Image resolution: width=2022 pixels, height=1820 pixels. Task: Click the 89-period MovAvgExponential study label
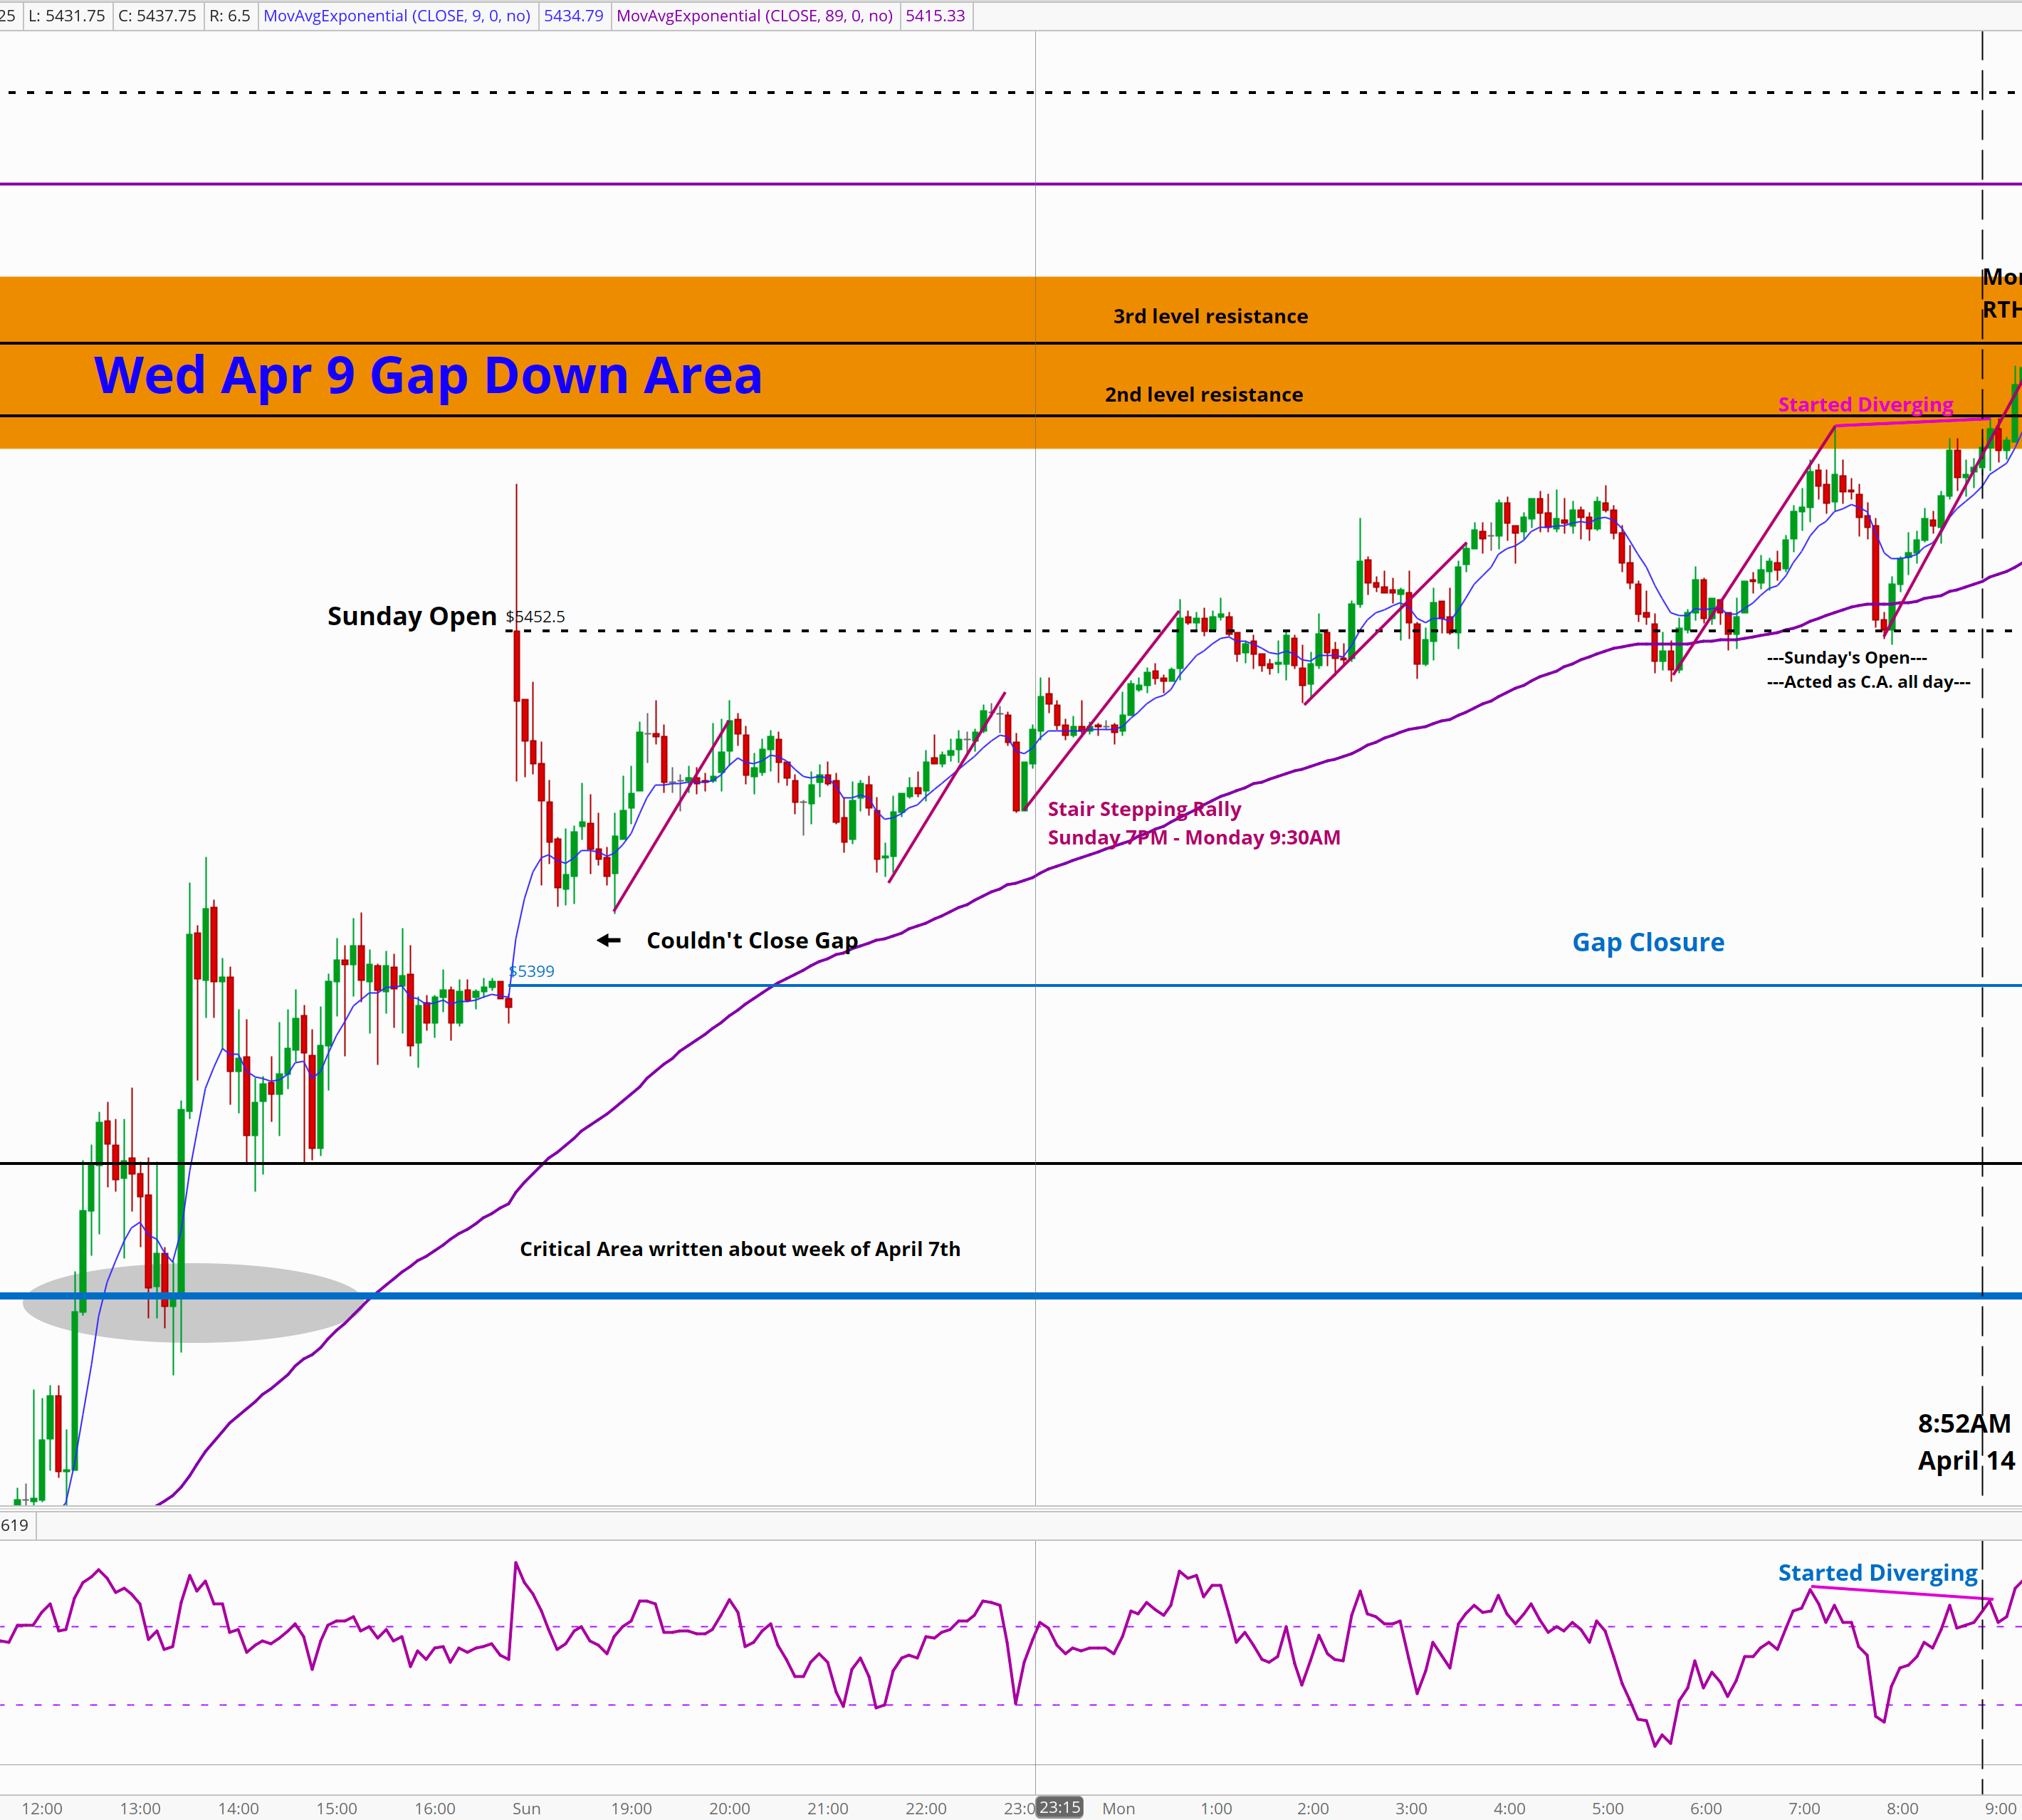click(x=754, y=16)
